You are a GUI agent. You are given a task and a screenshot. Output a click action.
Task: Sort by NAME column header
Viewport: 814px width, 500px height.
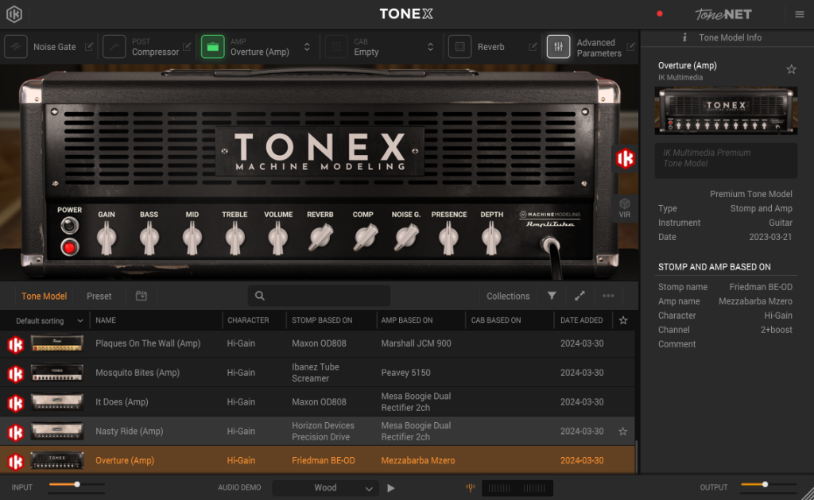(x=106, y=320)
